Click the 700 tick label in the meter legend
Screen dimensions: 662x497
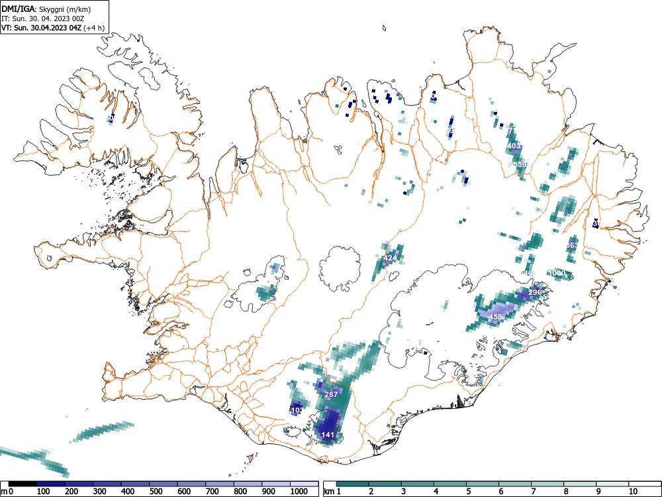[x=212, y=492]
